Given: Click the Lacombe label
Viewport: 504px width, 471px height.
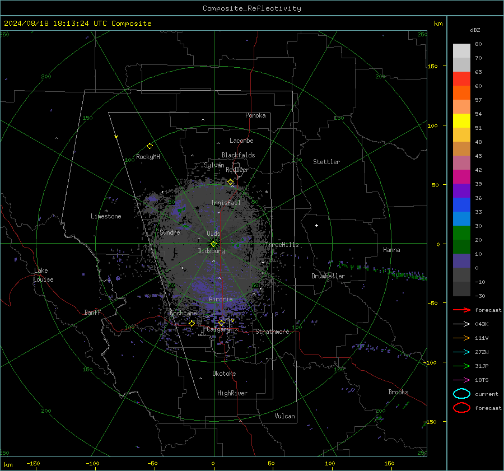Looking at the screenshot, I should (241, 141).
